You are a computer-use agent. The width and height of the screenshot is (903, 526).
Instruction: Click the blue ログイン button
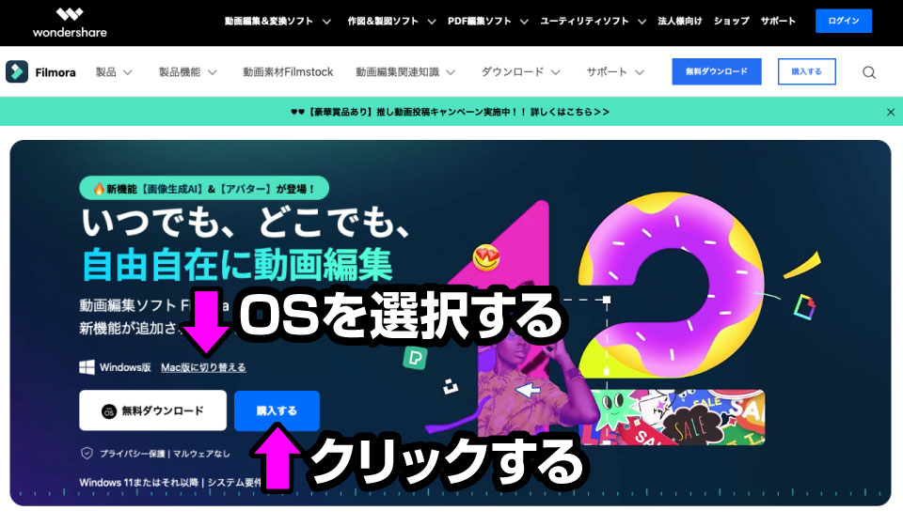(844, 21)
